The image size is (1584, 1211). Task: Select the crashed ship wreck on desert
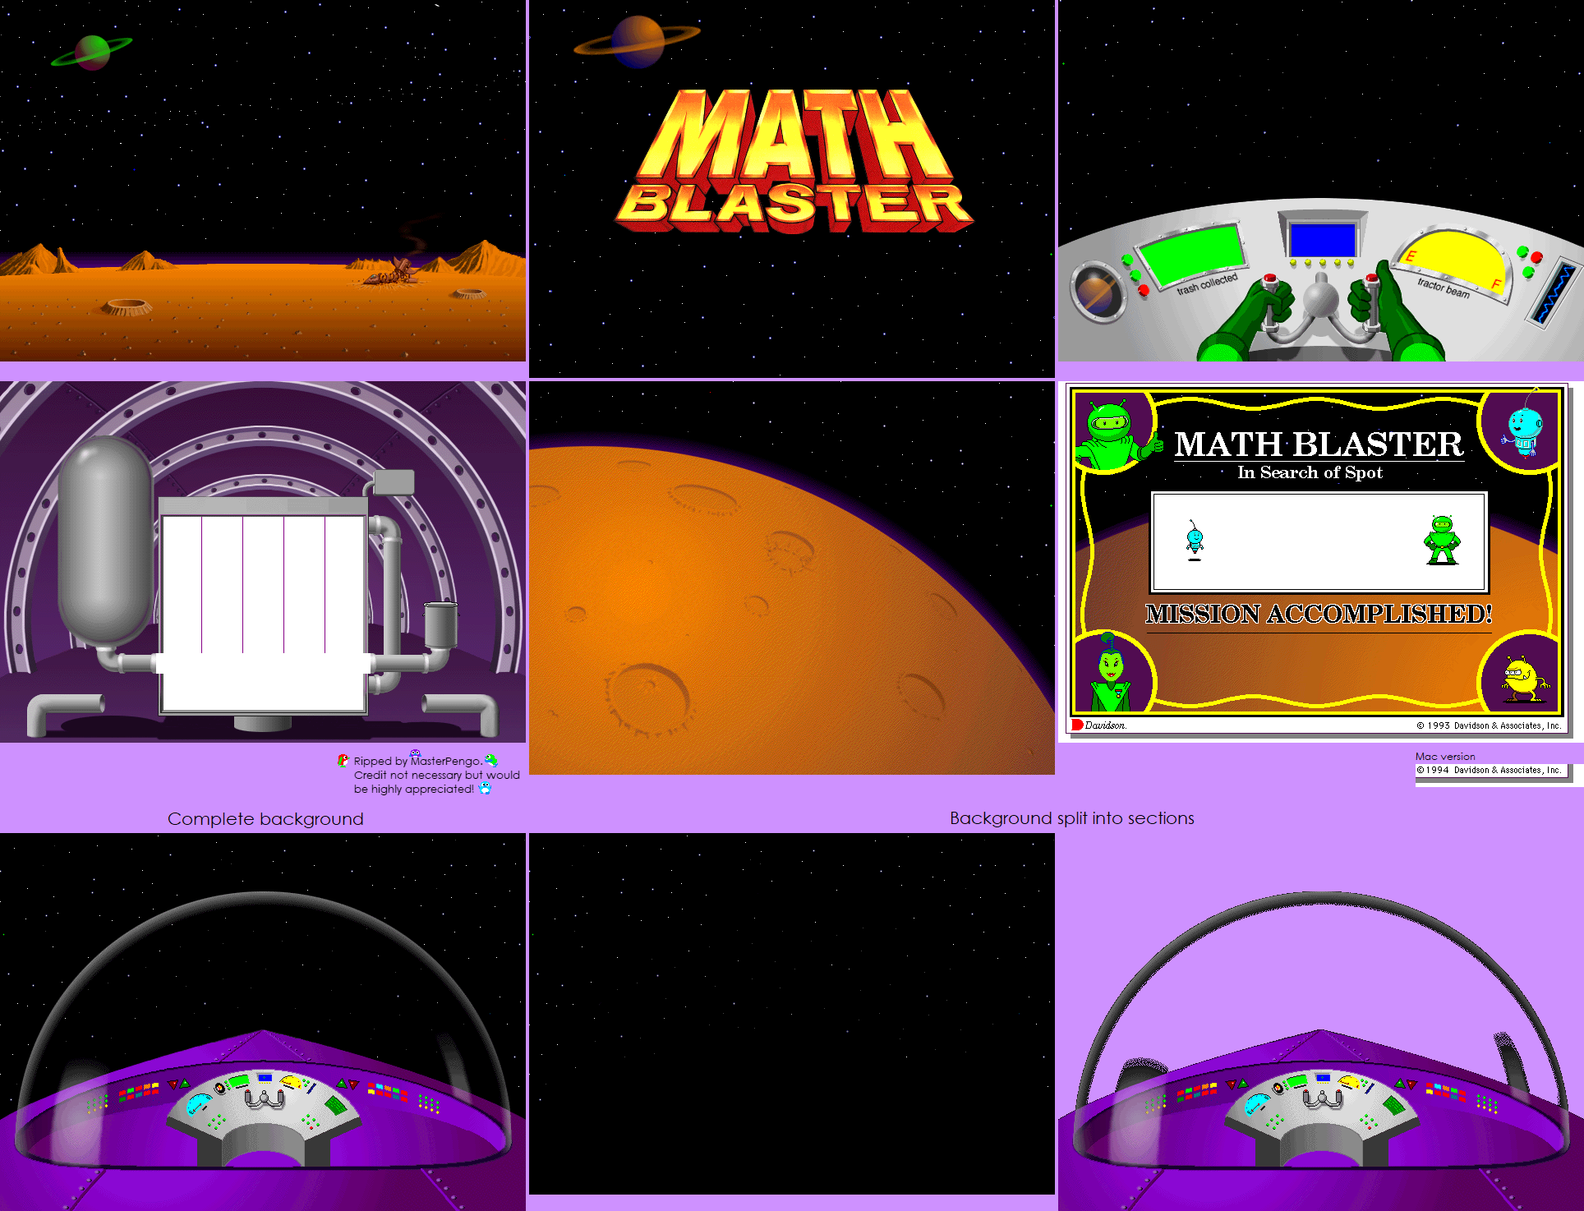(394, 271)
